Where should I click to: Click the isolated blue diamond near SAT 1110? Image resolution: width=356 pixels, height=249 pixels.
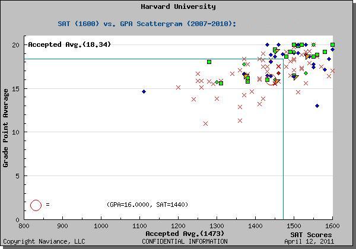[144, 92]
